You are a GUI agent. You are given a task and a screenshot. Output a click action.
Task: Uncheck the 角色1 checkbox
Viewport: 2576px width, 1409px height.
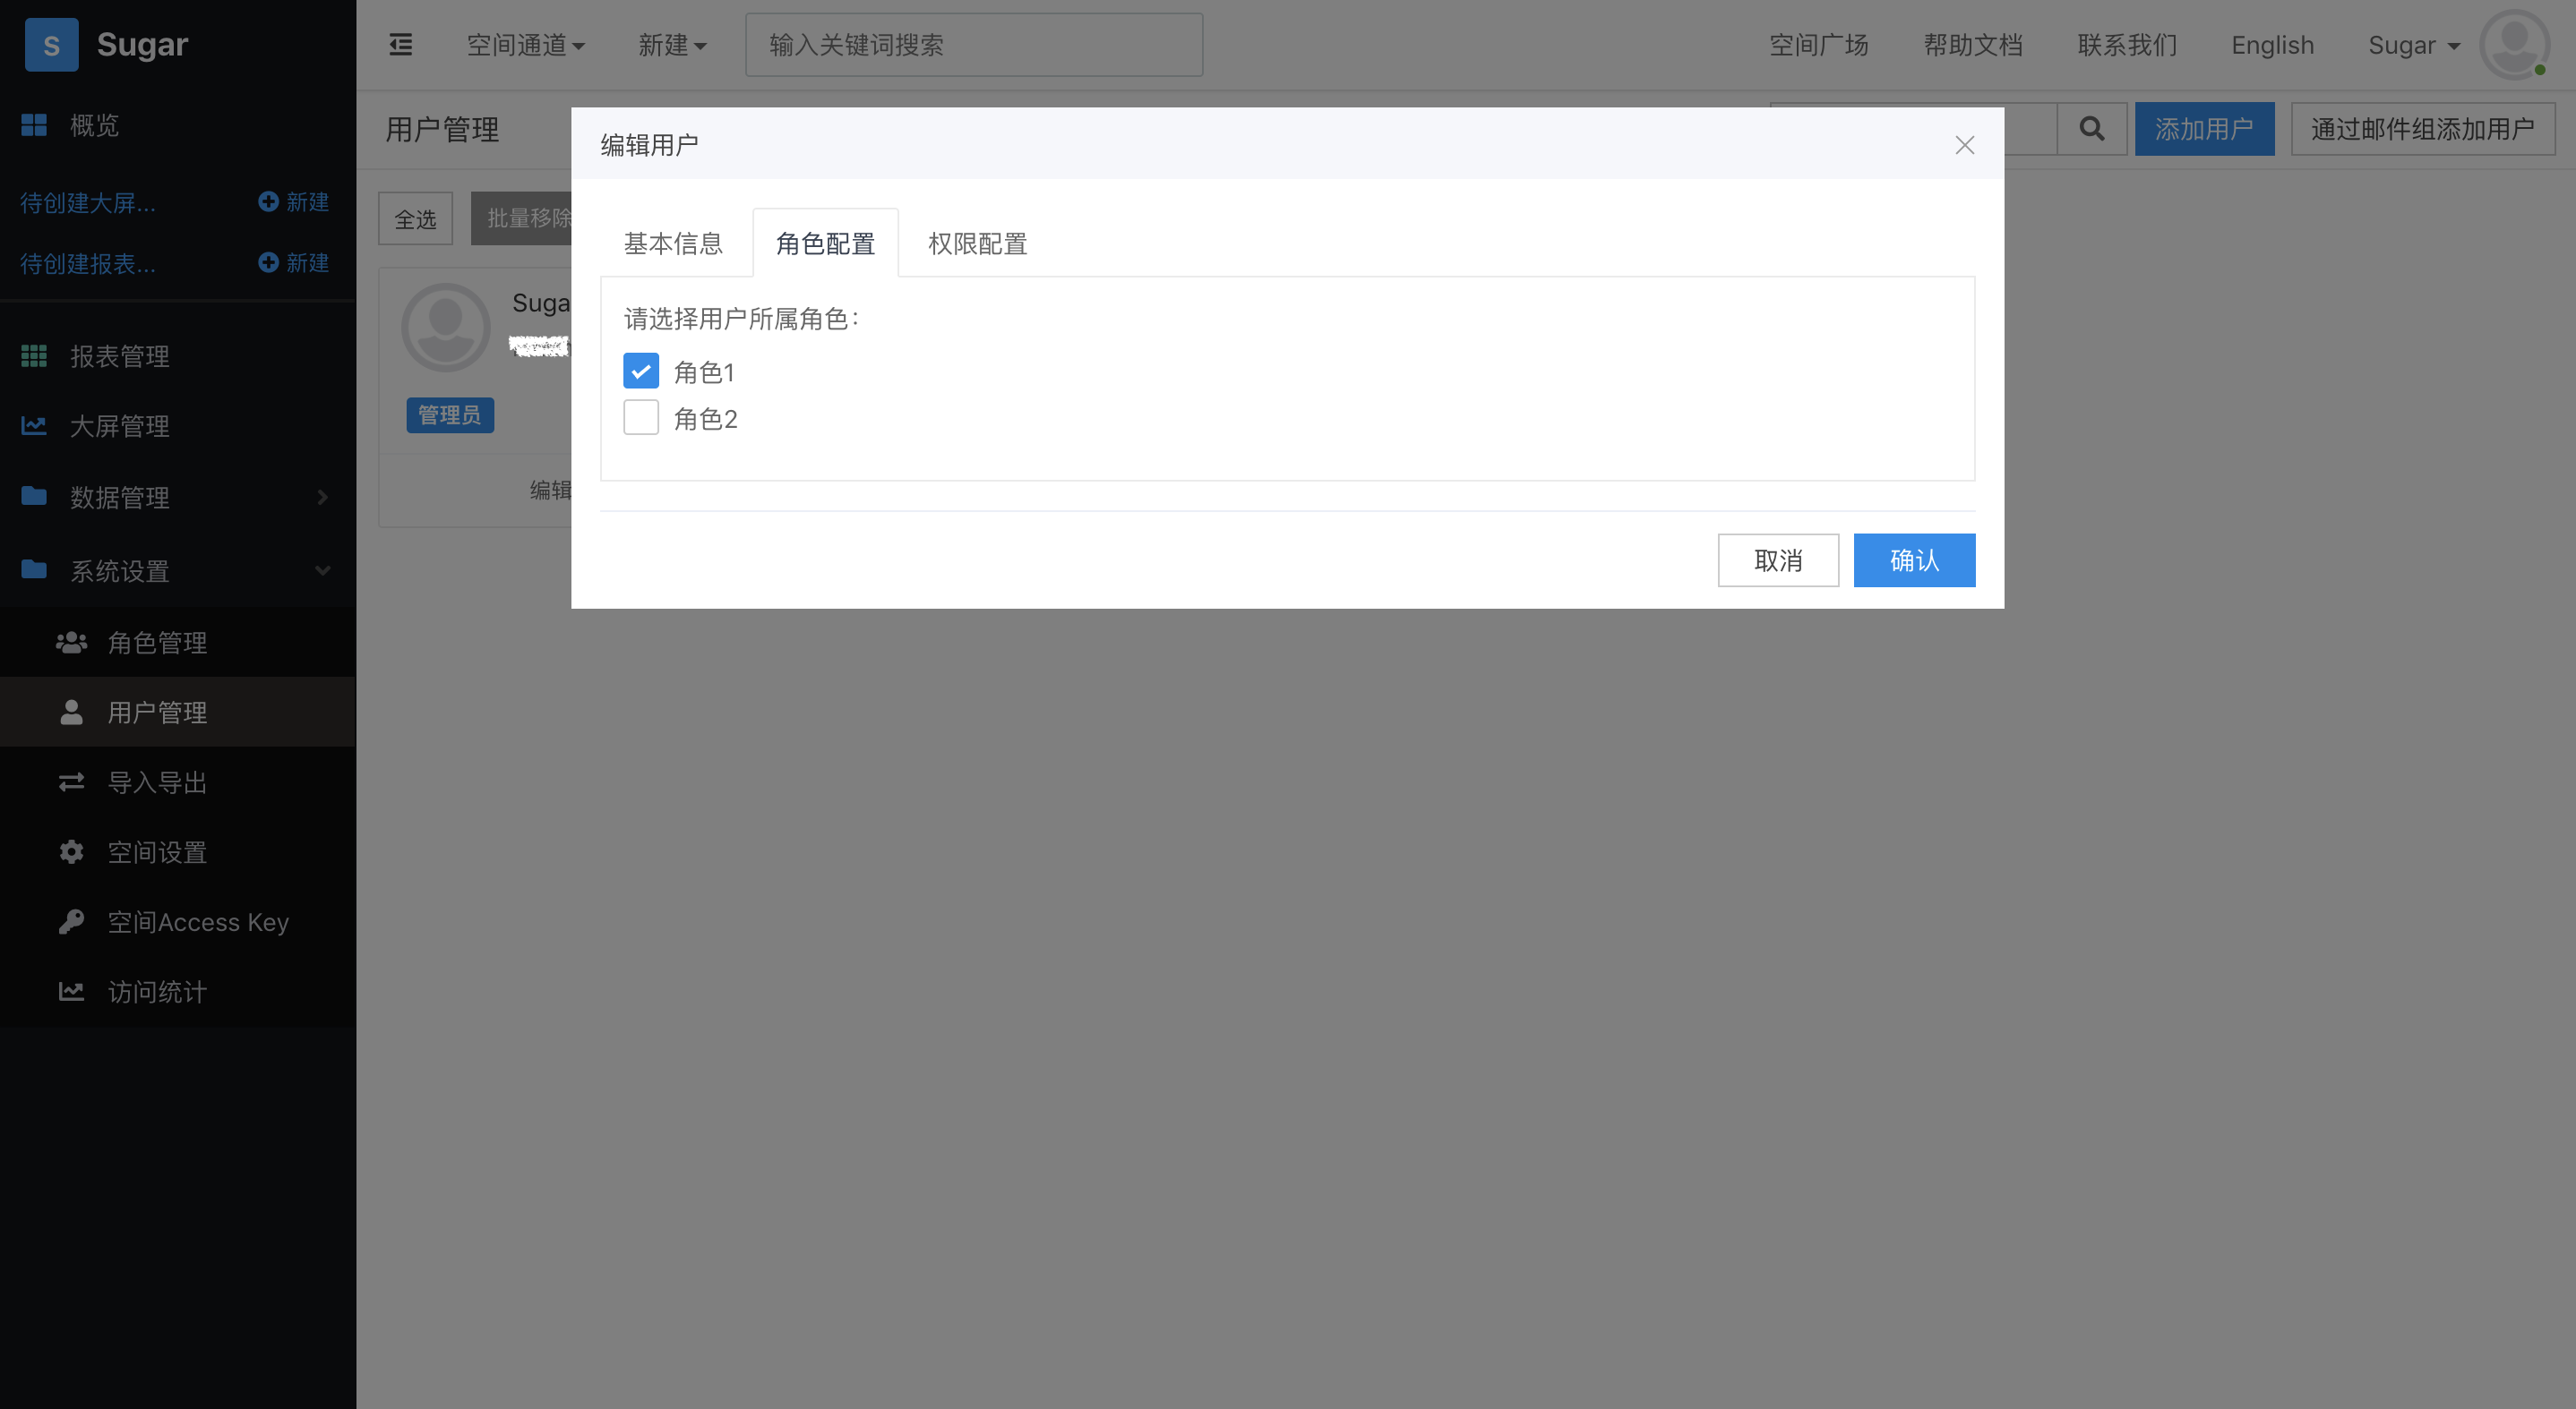[641, 371]
